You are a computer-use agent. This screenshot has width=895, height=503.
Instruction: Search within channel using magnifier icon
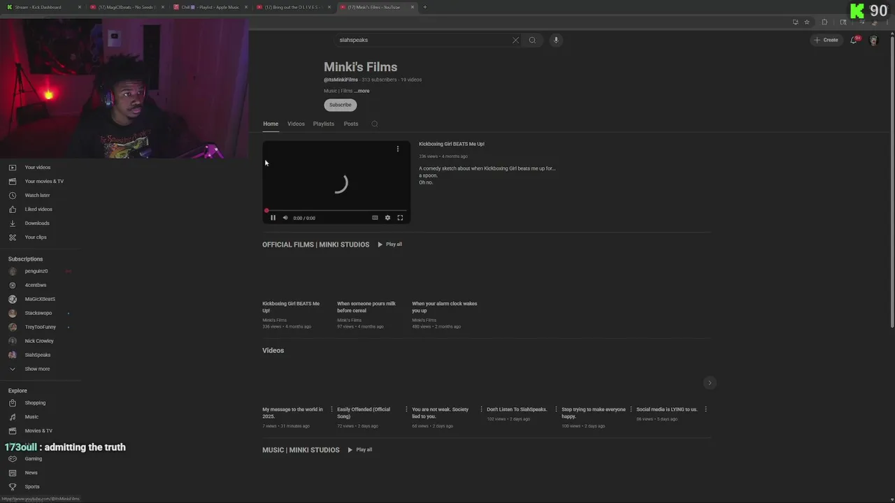pyautogui.click(x=375, y=124)
